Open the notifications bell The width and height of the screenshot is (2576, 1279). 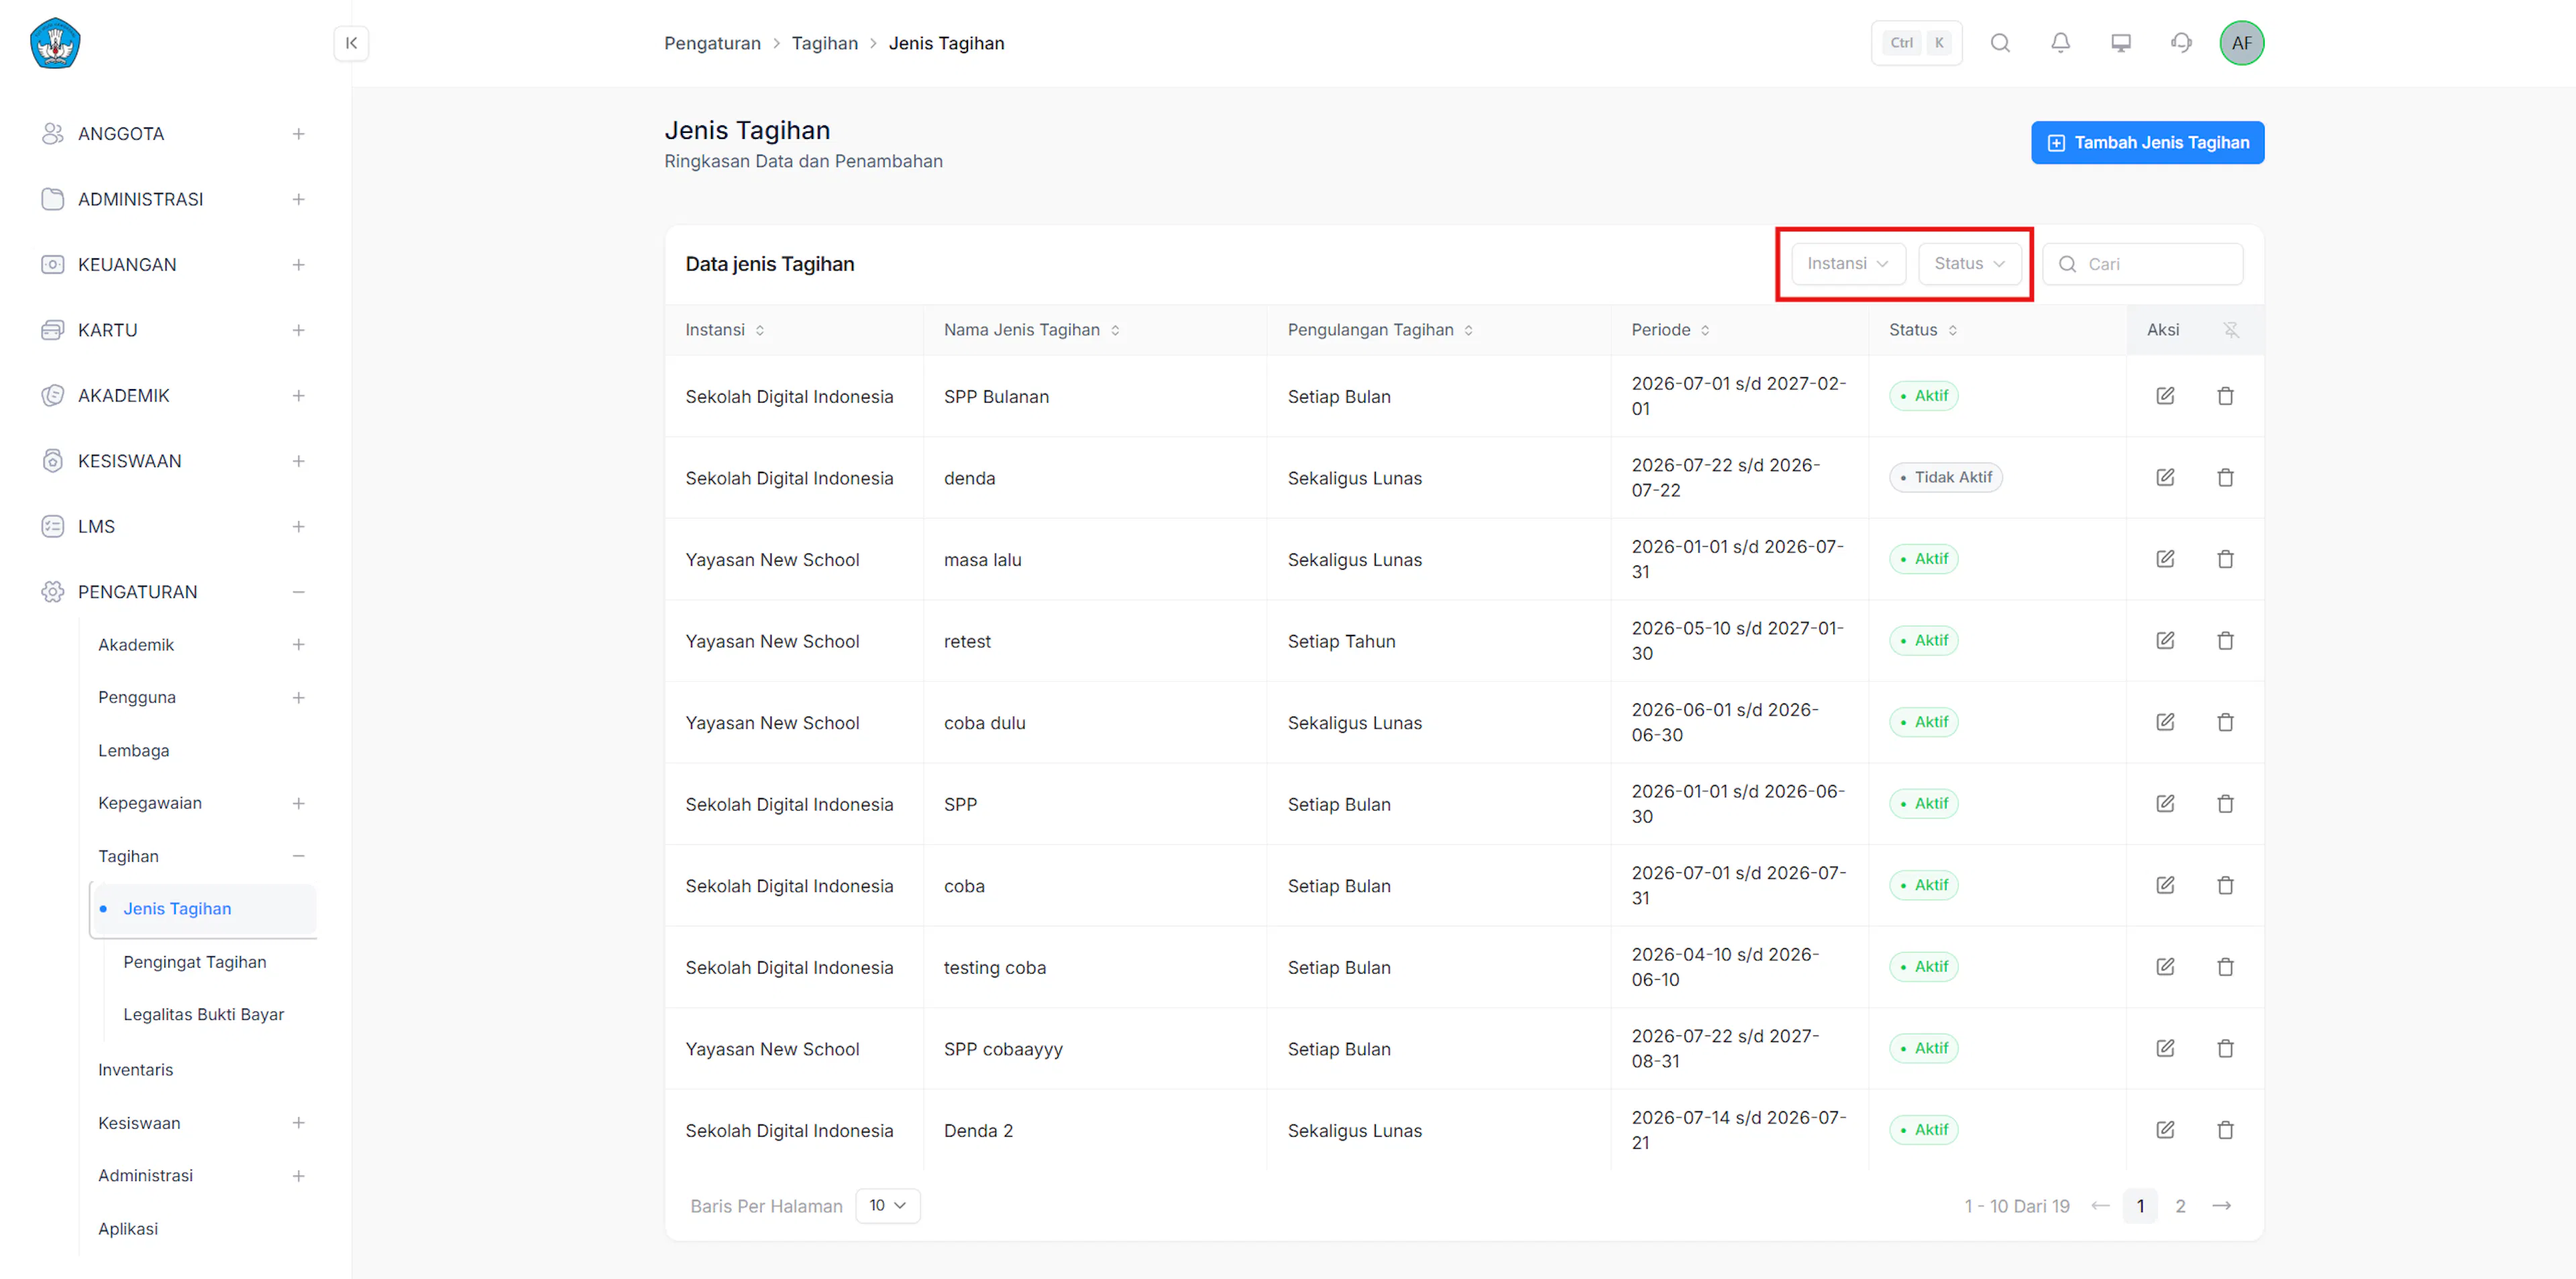tap(2060, 43)
